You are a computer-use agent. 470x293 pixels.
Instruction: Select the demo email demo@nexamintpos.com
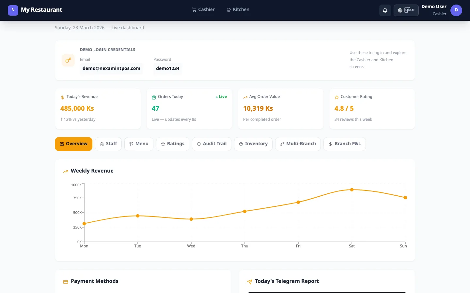[111, 68]
